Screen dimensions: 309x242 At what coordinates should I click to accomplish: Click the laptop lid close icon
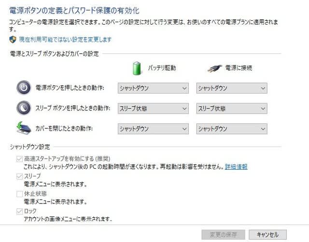point(23,128)
